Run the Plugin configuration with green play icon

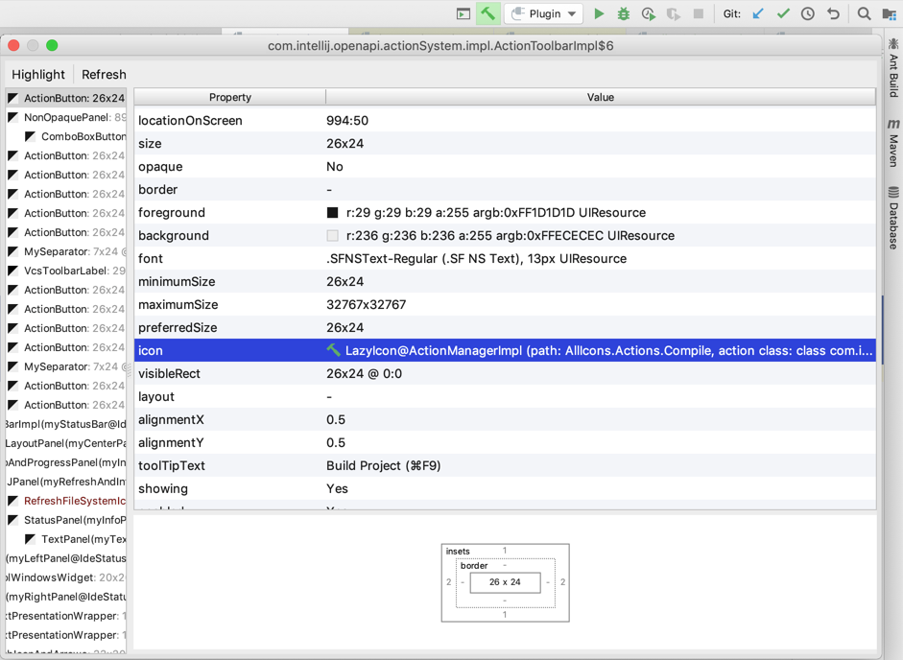pos(599,14)
